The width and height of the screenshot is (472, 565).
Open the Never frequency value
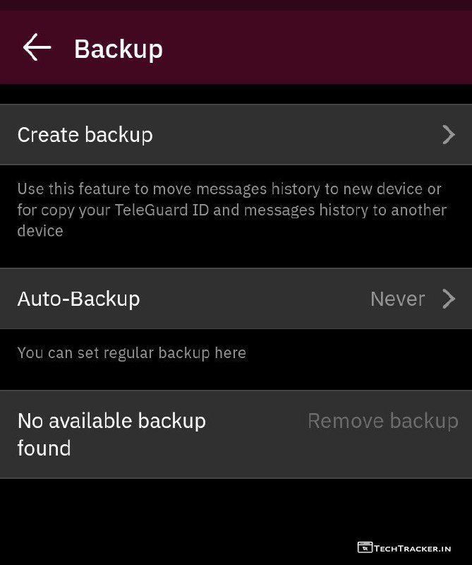click(x=397, y=299)
